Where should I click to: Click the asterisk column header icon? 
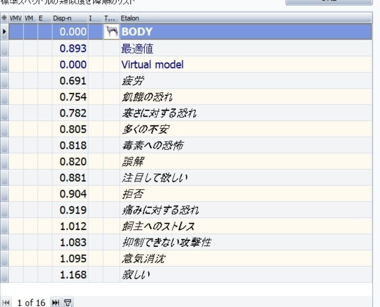point(5,18)
